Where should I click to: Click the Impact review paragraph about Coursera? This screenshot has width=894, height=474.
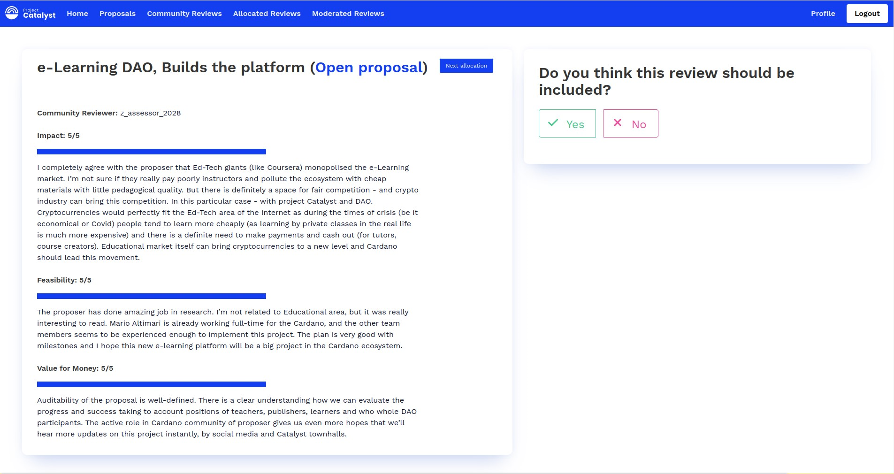coord(228,213)
